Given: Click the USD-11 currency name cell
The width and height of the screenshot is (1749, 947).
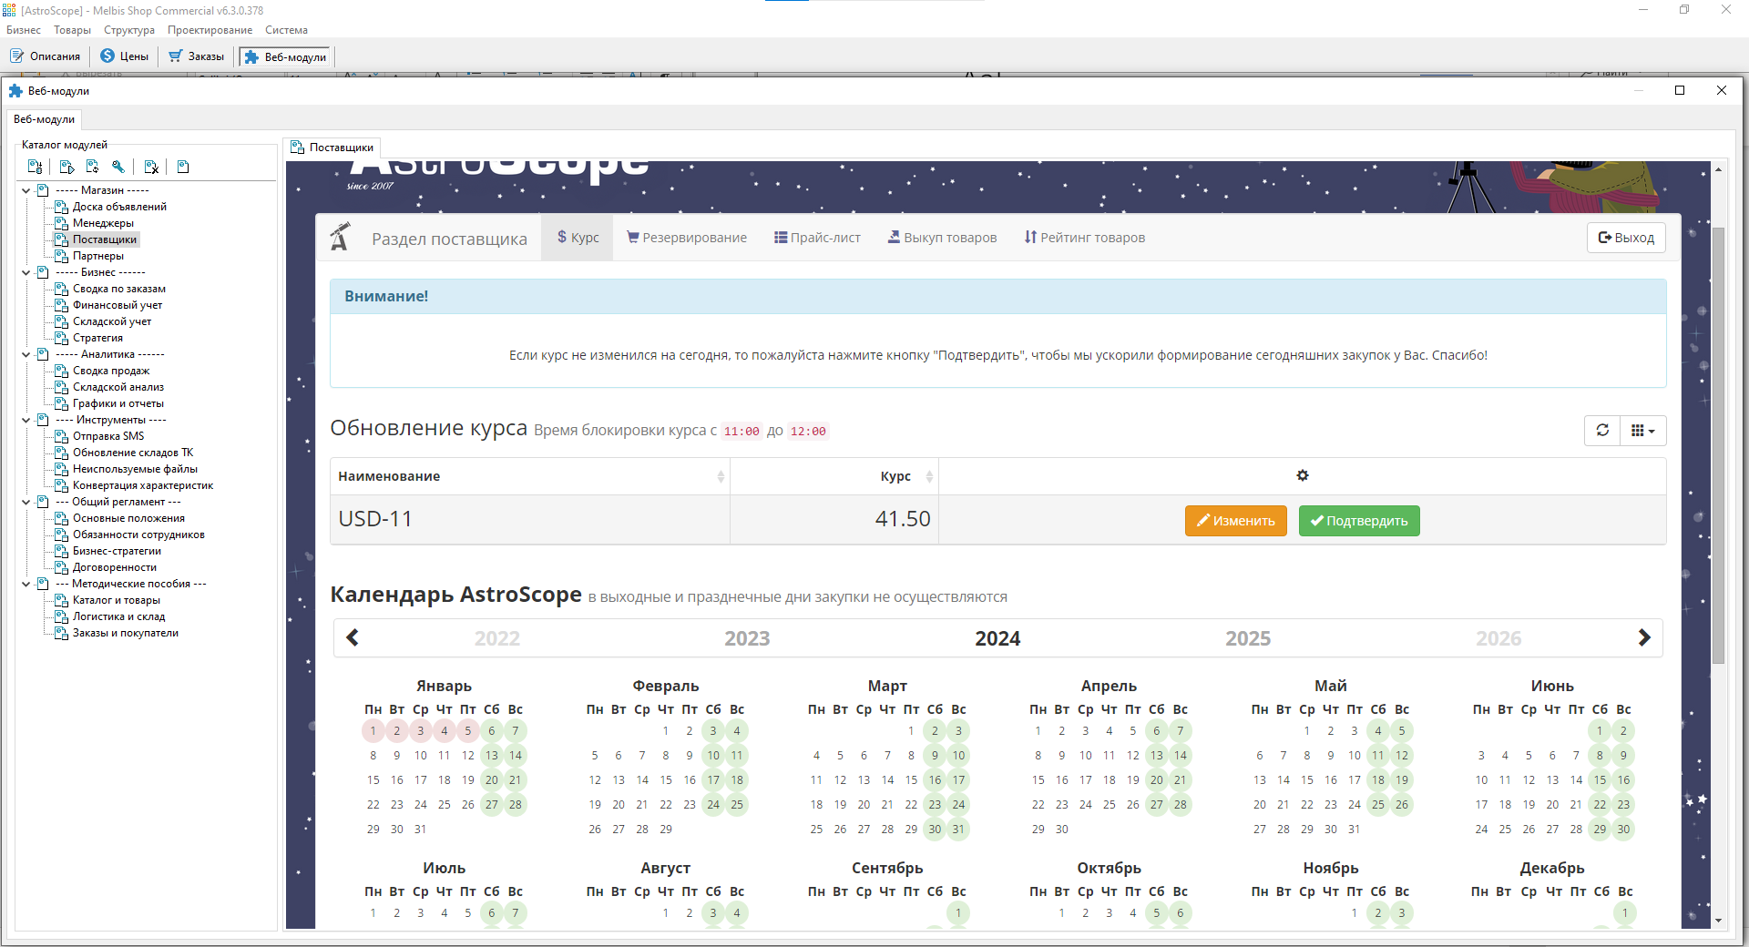Looking at the screenshot, I should click(530, 519).
